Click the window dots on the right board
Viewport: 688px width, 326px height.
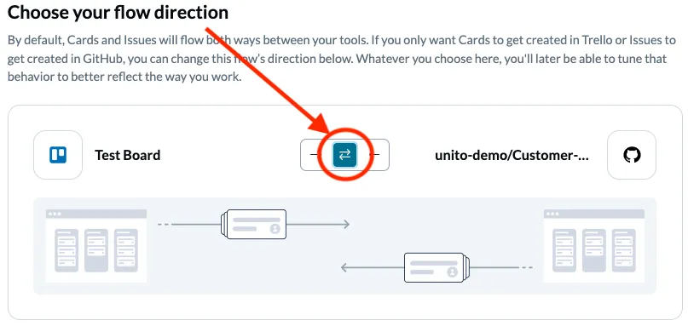tap(552, 214)
